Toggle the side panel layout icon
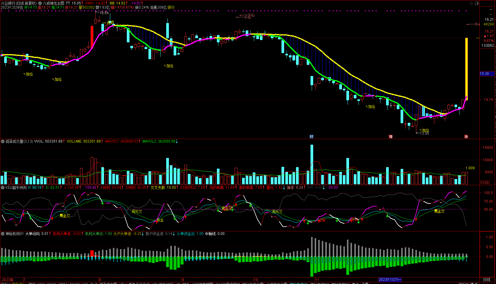 coord(477,3)
